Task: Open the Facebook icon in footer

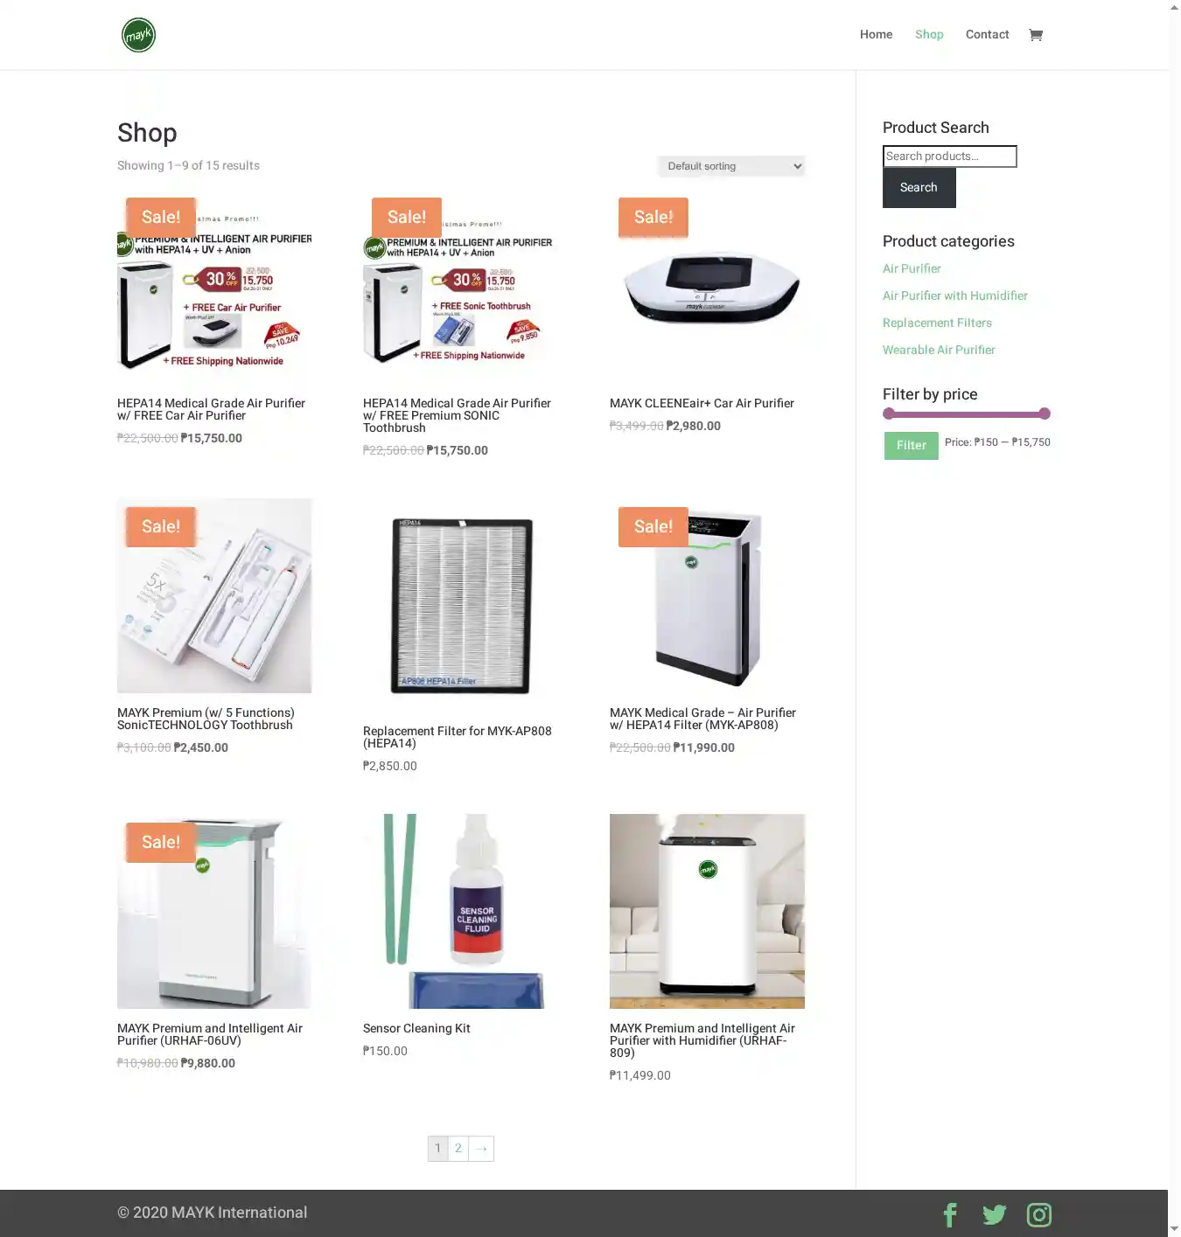Action: pyautogui.click(x=950, y=1214)
